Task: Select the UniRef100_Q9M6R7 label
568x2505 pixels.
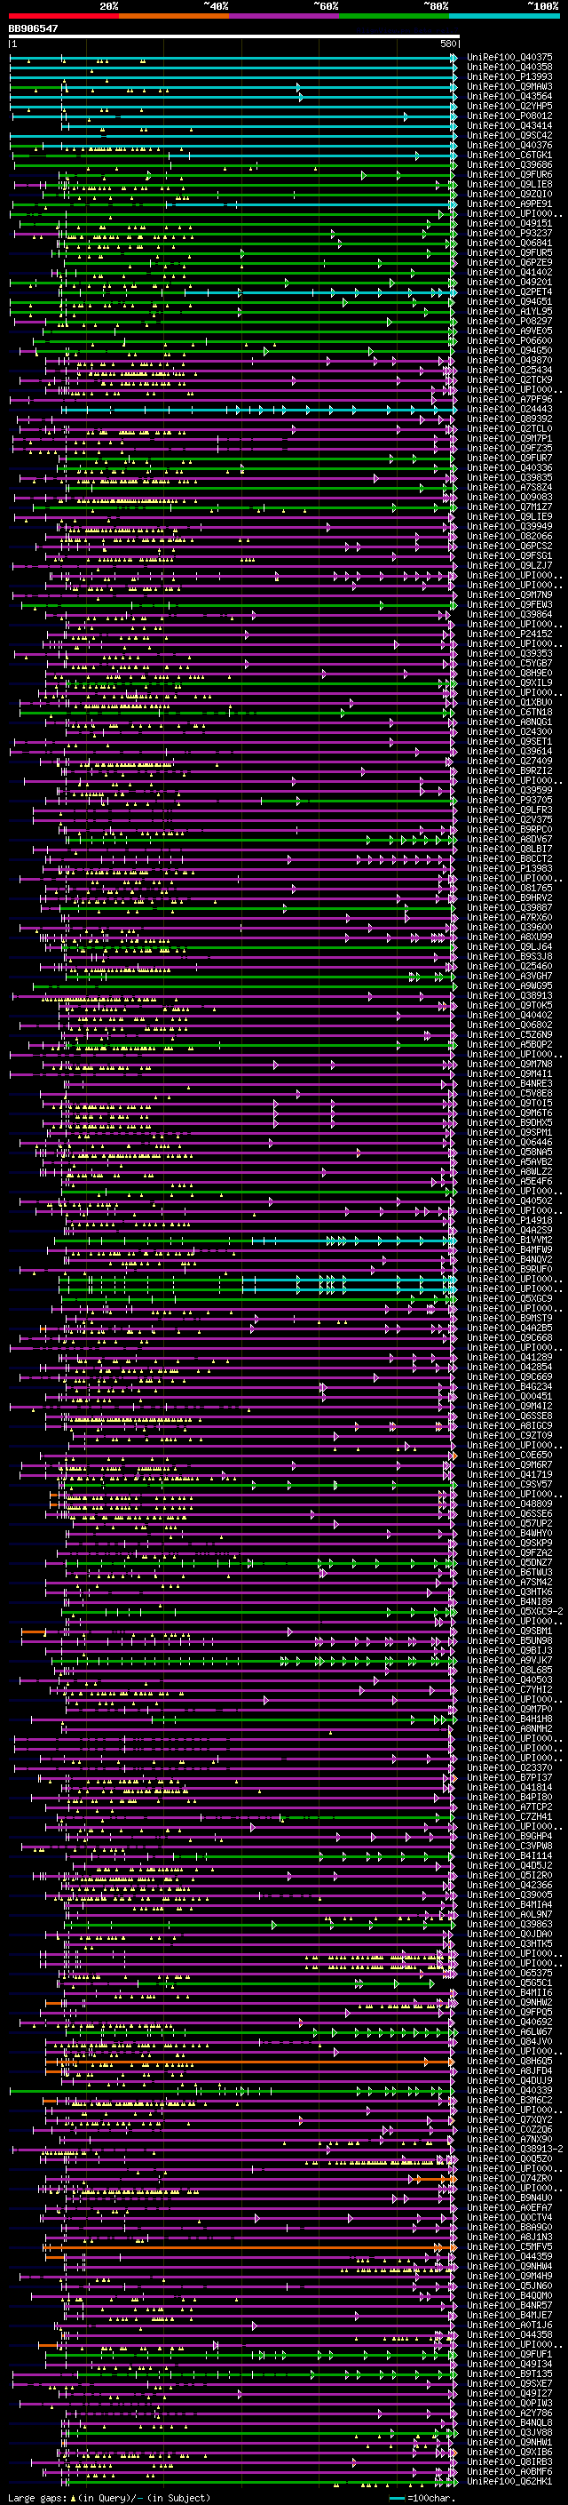Action: click(509, 1464)
